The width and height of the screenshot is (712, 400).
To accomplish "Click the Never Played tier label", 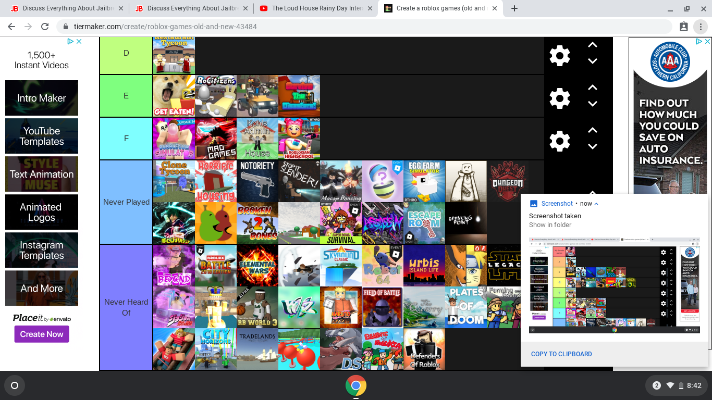I will click(x=126, y=202).
